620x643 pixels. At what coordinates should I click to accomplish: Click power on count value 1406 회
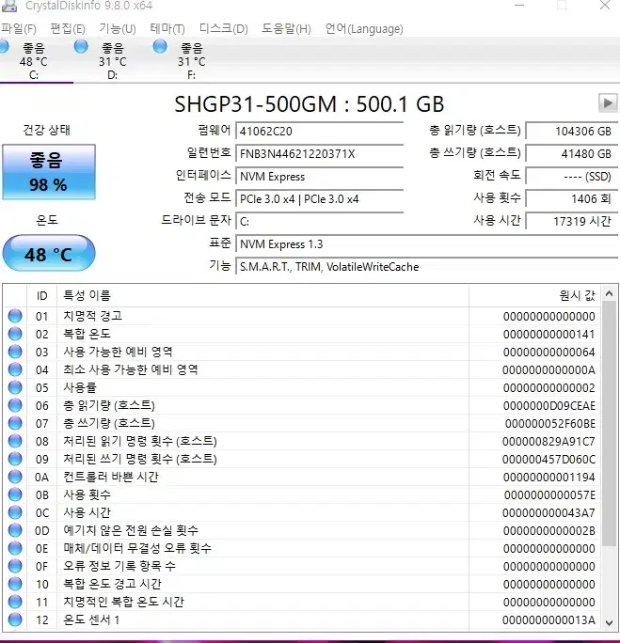coord(572,199)
